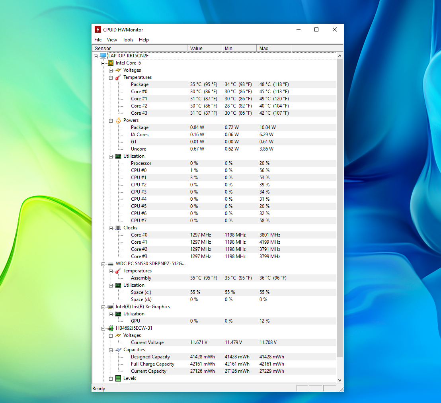Click the Powers flame icon

118,120
